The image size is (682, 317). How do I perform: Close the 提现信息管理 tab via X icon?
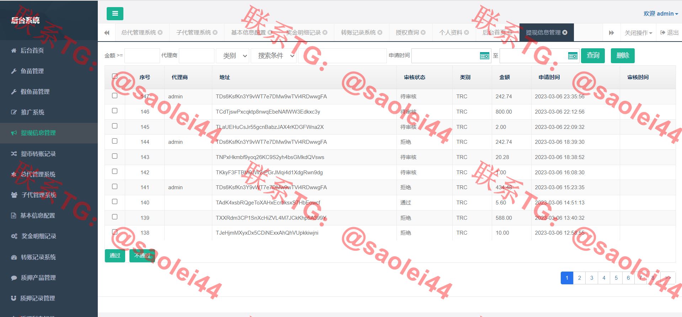pos(565,33)
